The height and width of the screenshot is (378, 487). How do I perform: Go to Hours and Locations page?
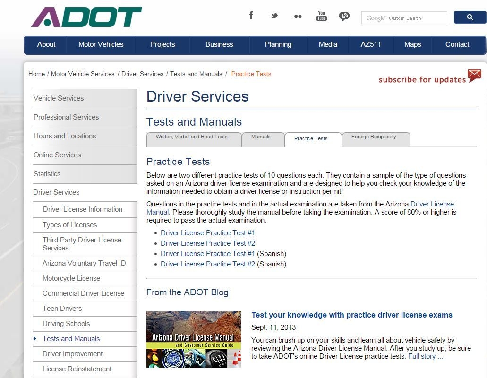pos(65,136)
